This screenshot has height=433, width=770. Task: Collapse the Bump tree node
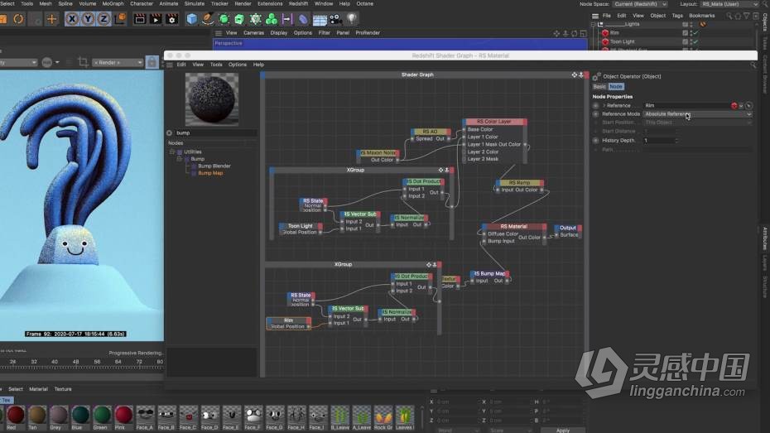[x=179, y=159]
